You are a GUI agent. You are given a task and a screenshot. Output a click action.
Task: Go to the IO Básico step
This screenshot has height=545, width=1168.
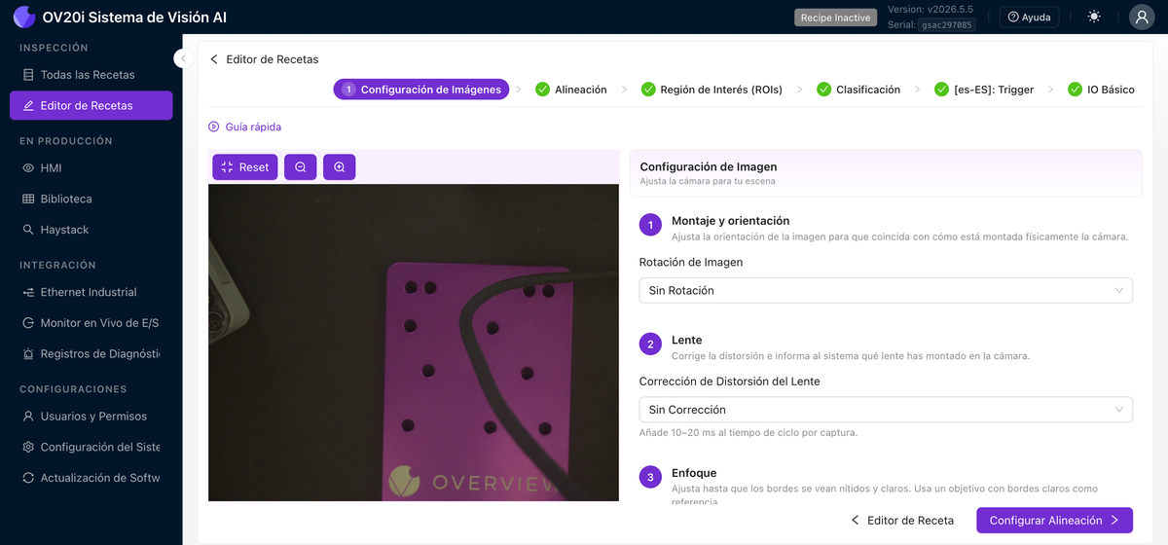point(1101,90)
